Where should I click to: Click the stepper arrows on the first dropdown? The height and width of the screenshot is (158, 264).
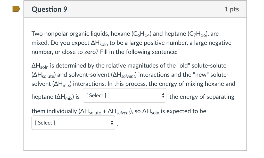pos(163,95)
